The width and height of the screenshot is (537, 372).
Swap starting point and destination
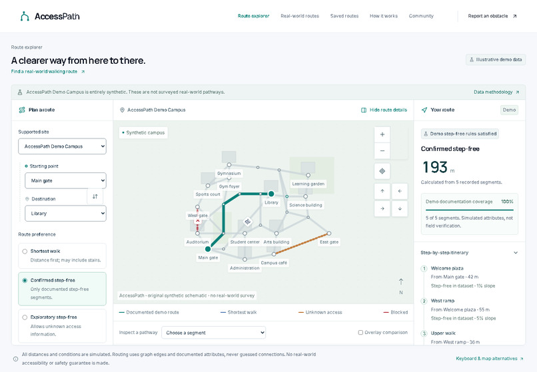coord(95,196)
